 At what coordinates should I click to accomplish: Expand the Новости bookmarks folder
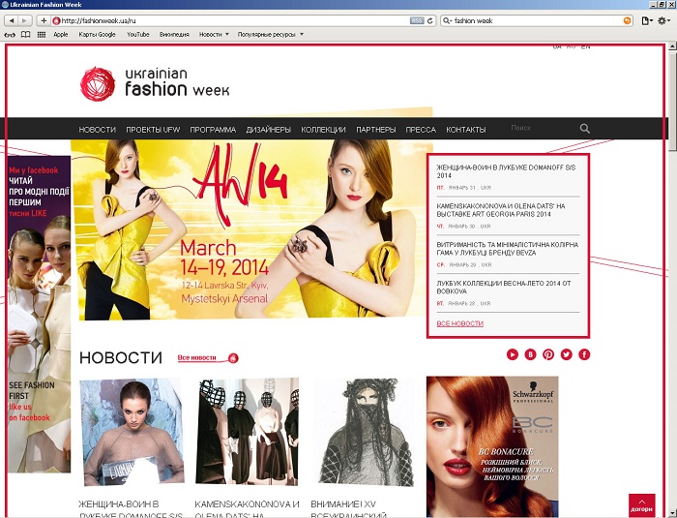point(213,34)
